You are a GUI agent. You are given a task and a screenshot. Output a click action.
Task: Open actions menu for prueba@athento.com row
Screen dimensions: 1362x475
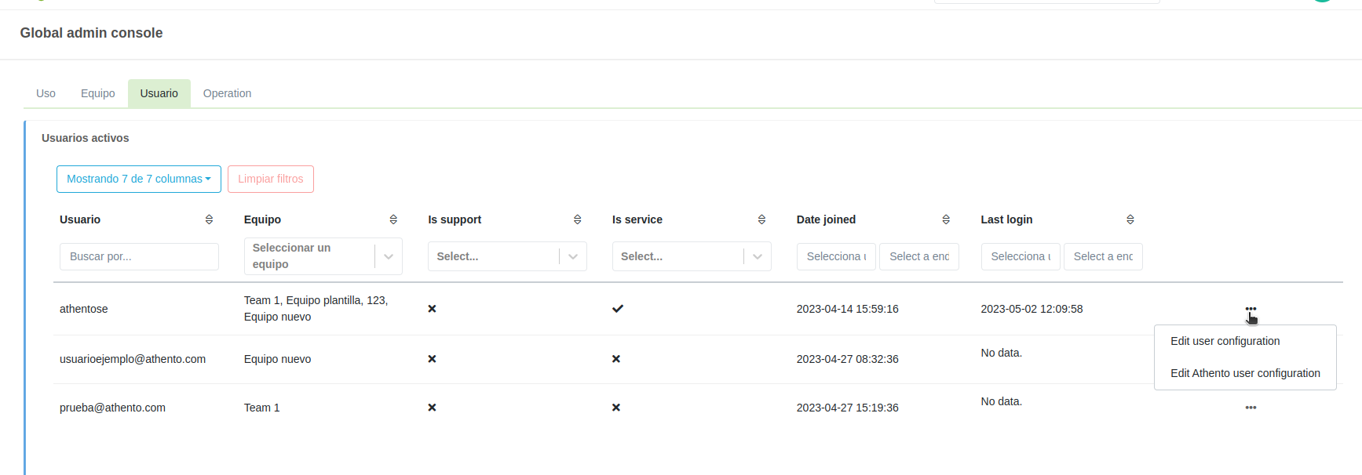pyautogui.click(x=1251, y=408)
